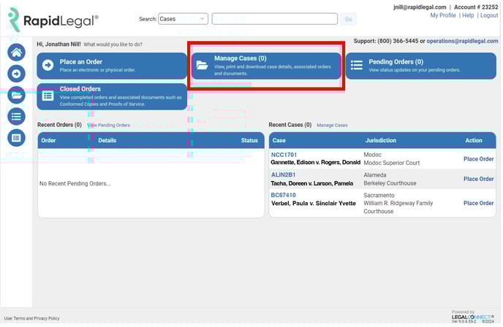Viewport: 503px width, 327px height.
Task: Open the Help link
Action: [468, 15]
